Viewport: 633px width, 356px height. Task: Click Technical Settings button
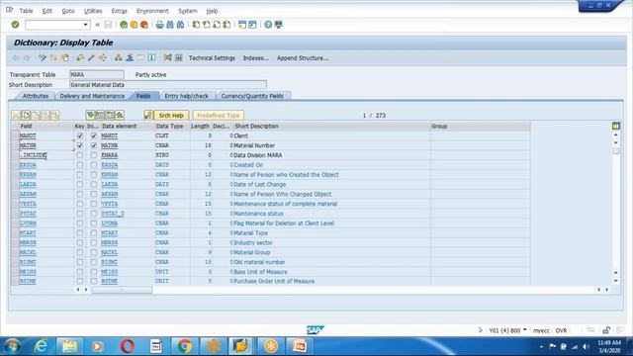(x=212, y=58)
